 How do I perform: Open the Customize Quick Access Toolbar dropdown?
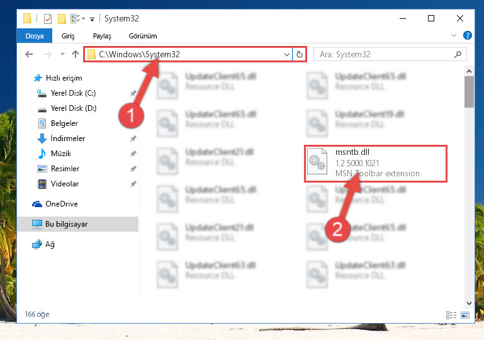point(92,19)
